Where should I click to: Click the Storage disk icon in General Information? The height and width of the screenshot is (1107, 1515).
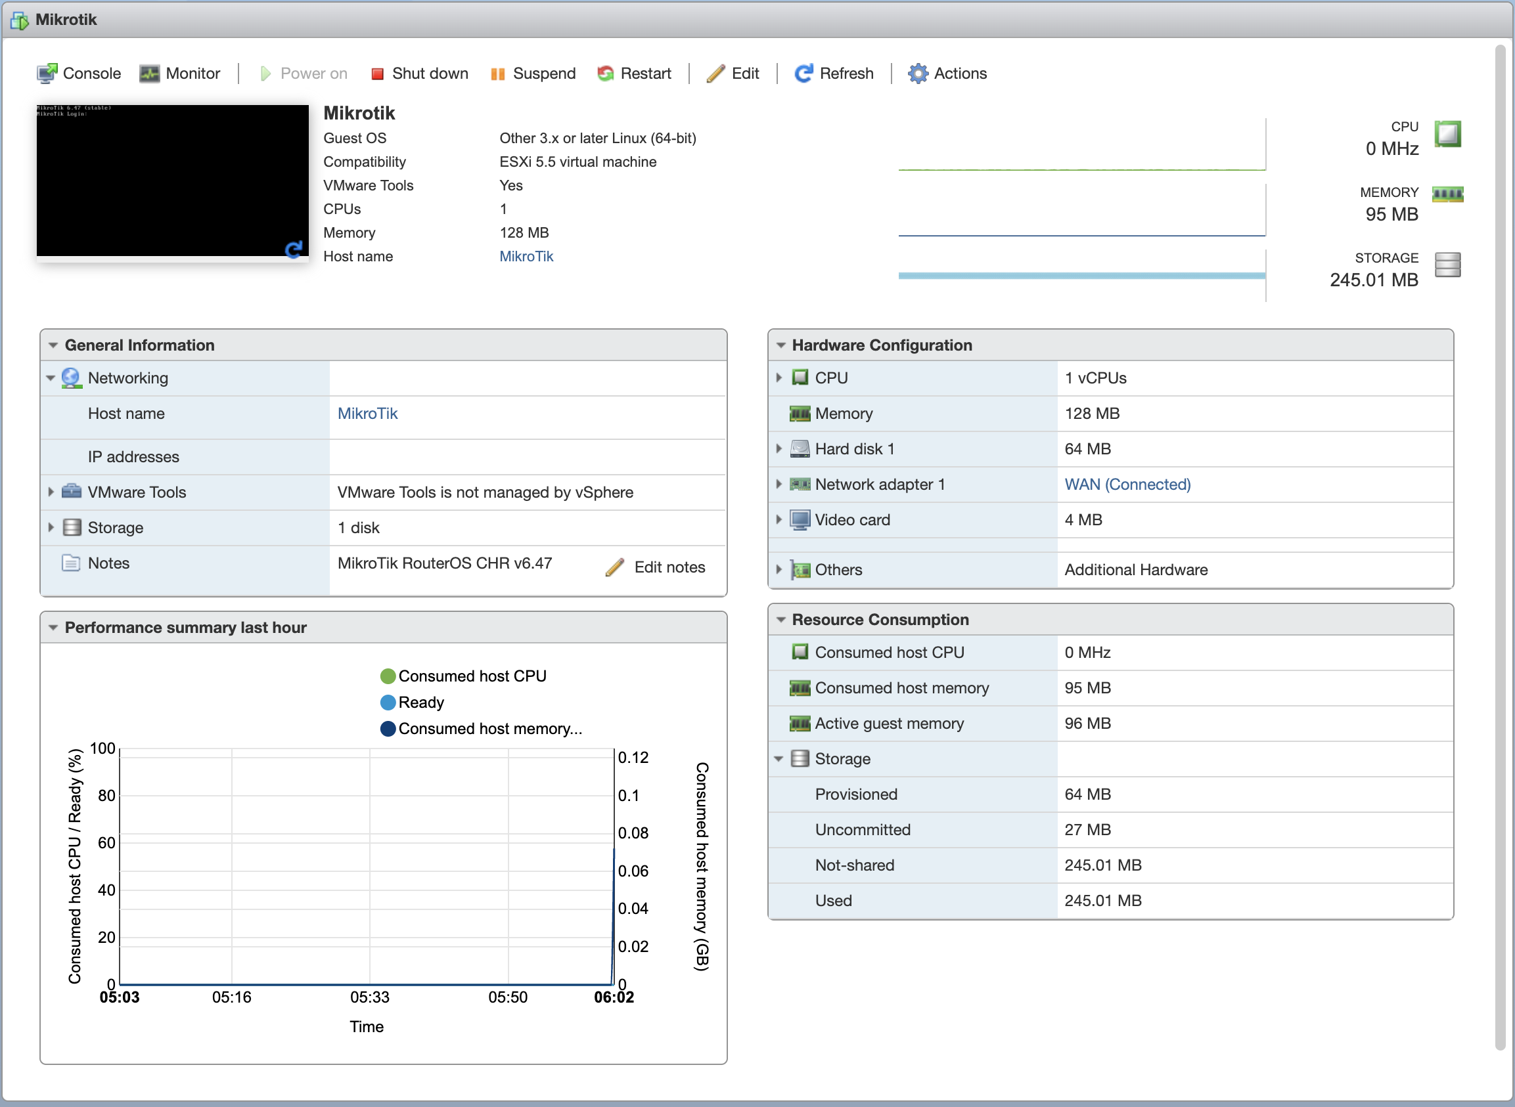72,527
